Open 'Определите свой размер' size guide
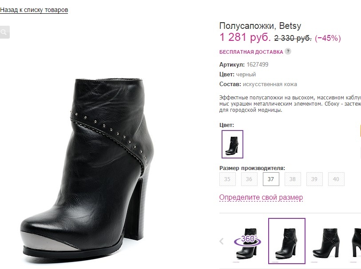 (261, 197)
